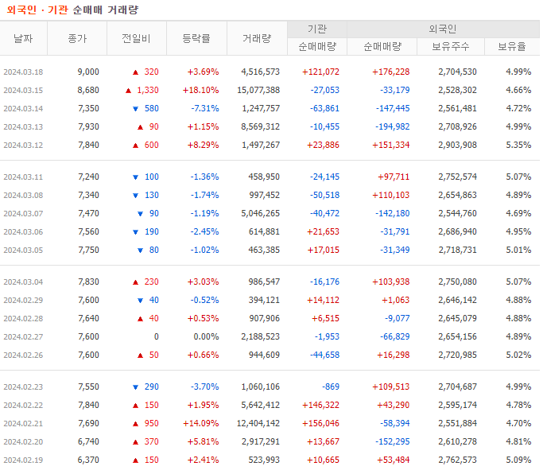The height and width of the screenshot is (474, 543).
Task: Select the date 2024.02.28
Action: (23, 319)
